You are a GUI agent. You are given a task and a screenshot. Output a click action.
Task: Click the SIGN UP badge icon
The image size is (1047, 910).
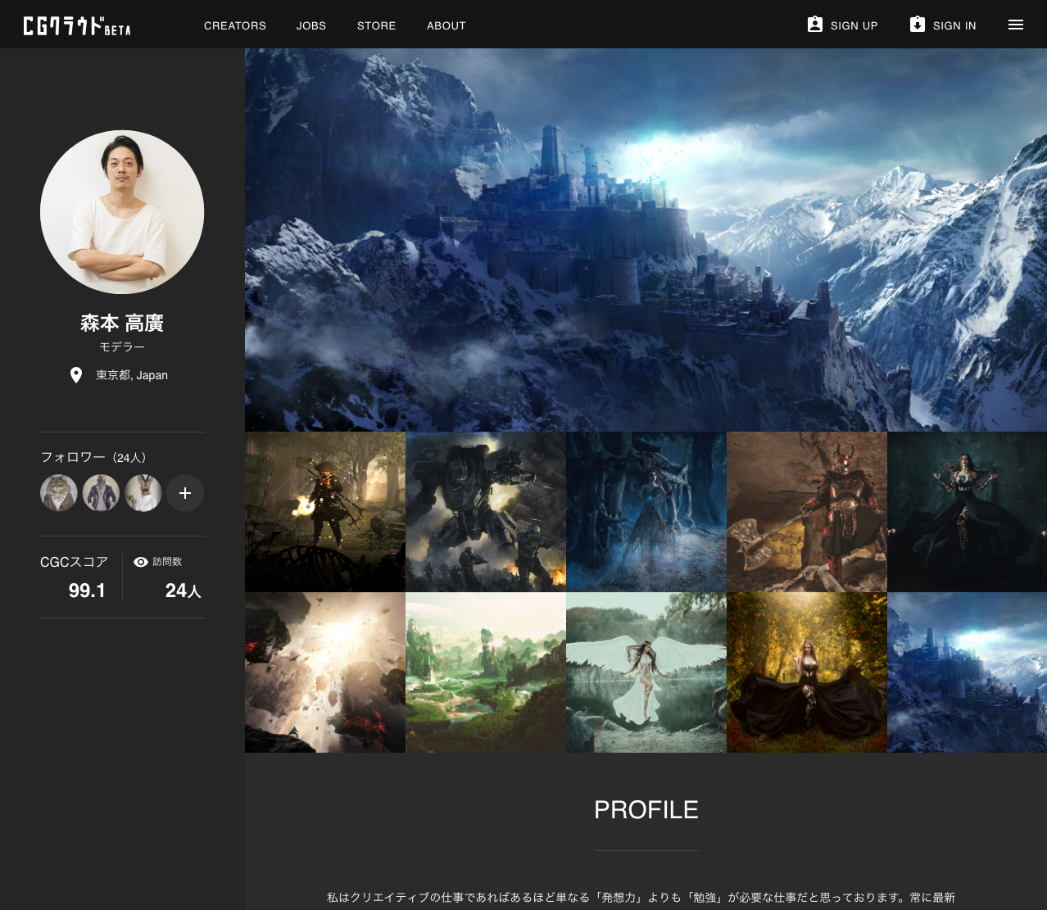(815, 25)
